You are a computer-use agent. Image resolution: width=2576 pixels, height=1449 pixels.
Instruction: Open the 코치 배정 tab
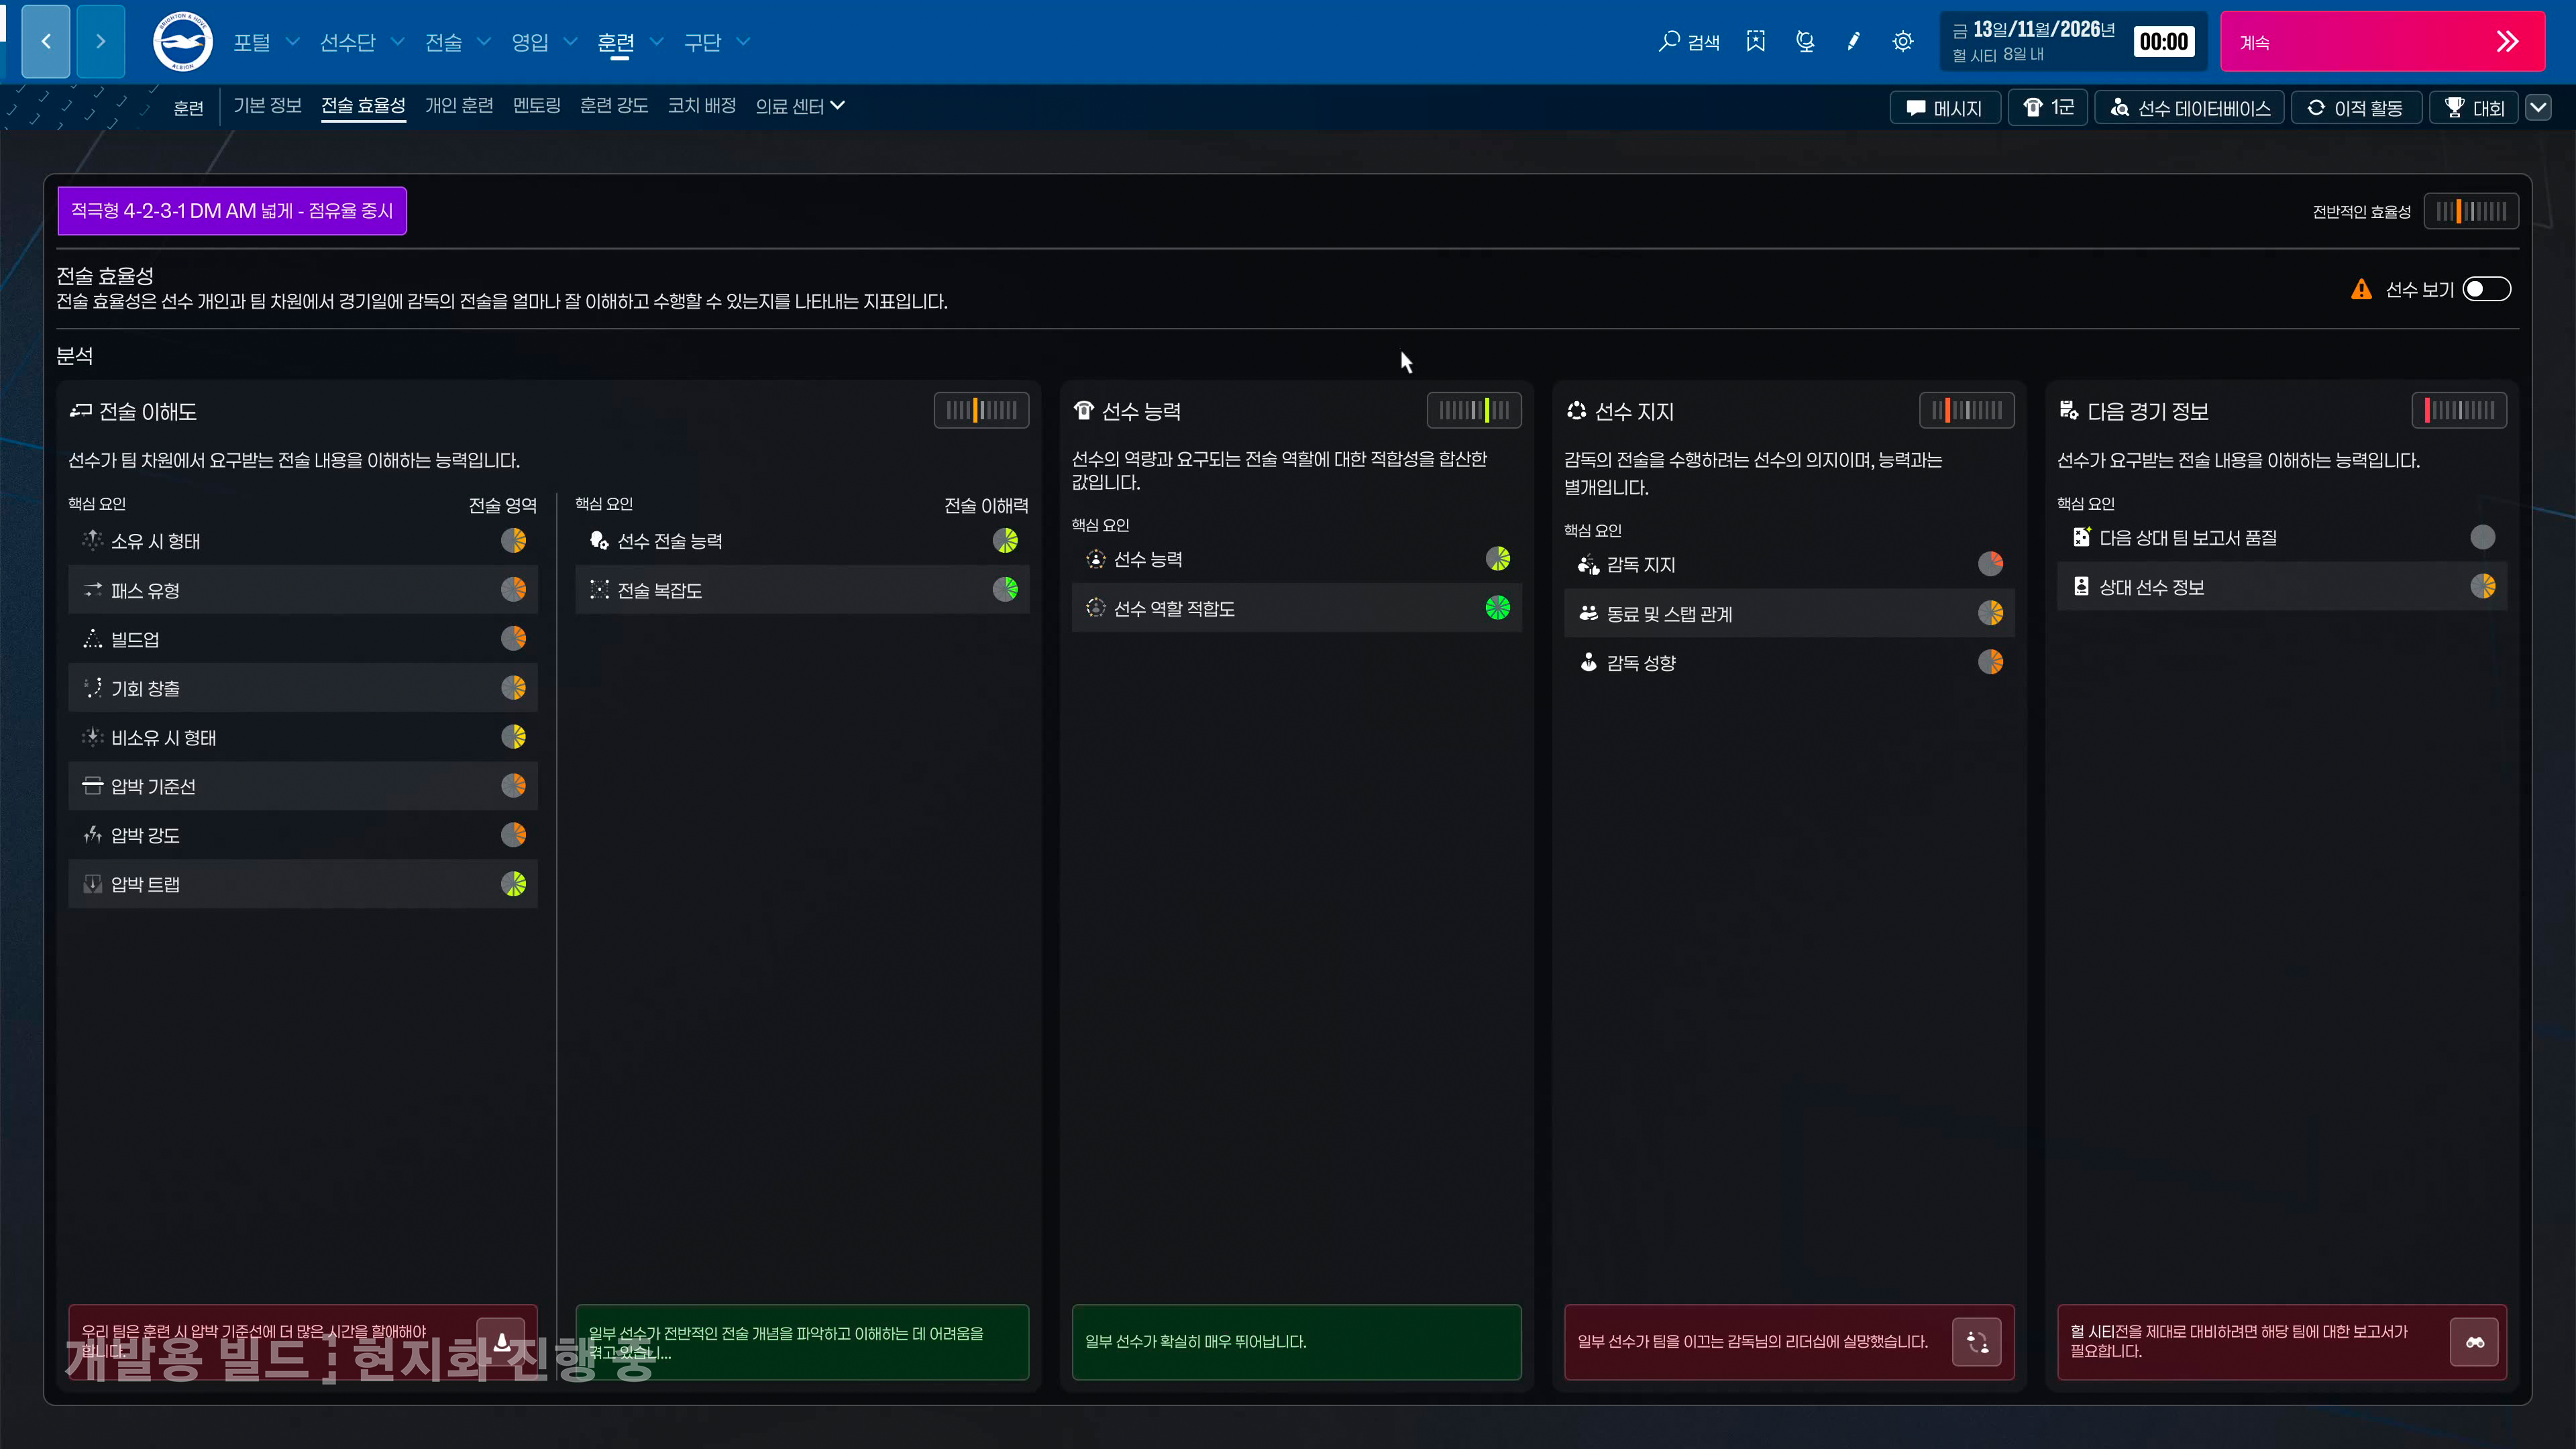point(702,106)
